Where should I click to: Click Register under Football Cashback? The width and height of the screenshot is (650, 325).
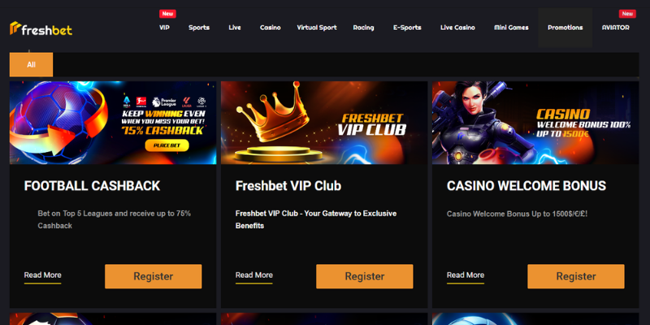(154, 276)
